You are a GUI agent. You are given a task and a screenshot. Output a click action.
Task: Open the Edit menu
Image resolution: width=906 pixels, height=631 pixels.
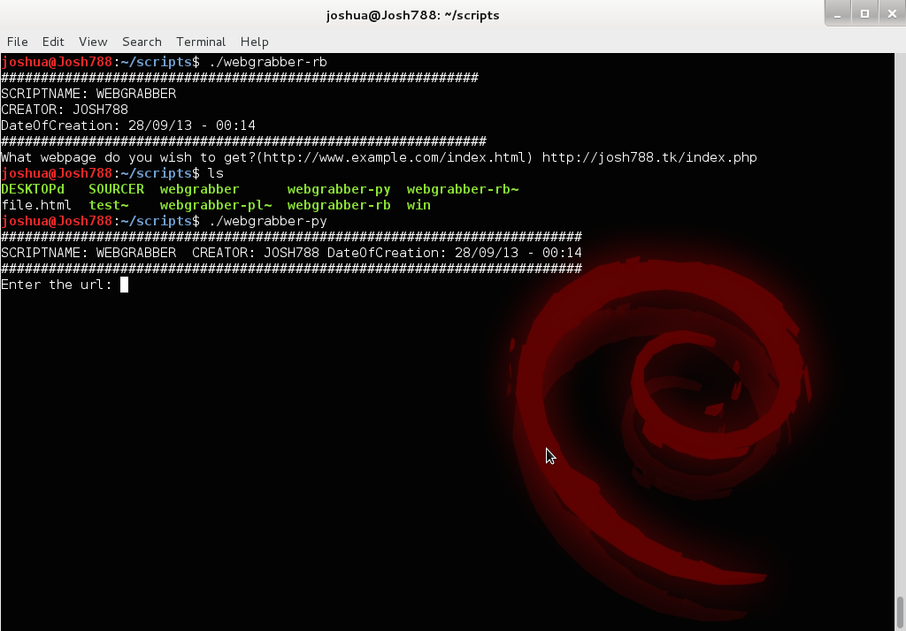(x=53, y=42)
